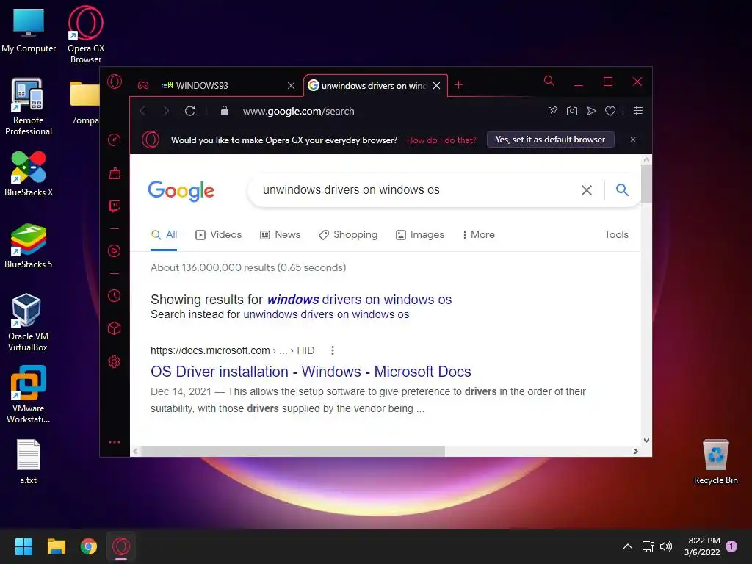Viewport: 752px width, 564px height.
Task: Go forward to next page
Action: 166,112
